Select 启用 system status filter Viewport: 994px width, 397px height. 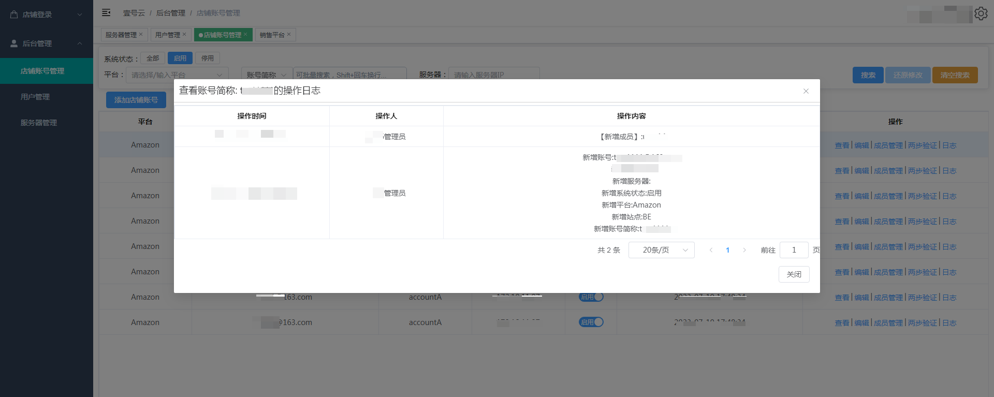(x=180, y=58)
